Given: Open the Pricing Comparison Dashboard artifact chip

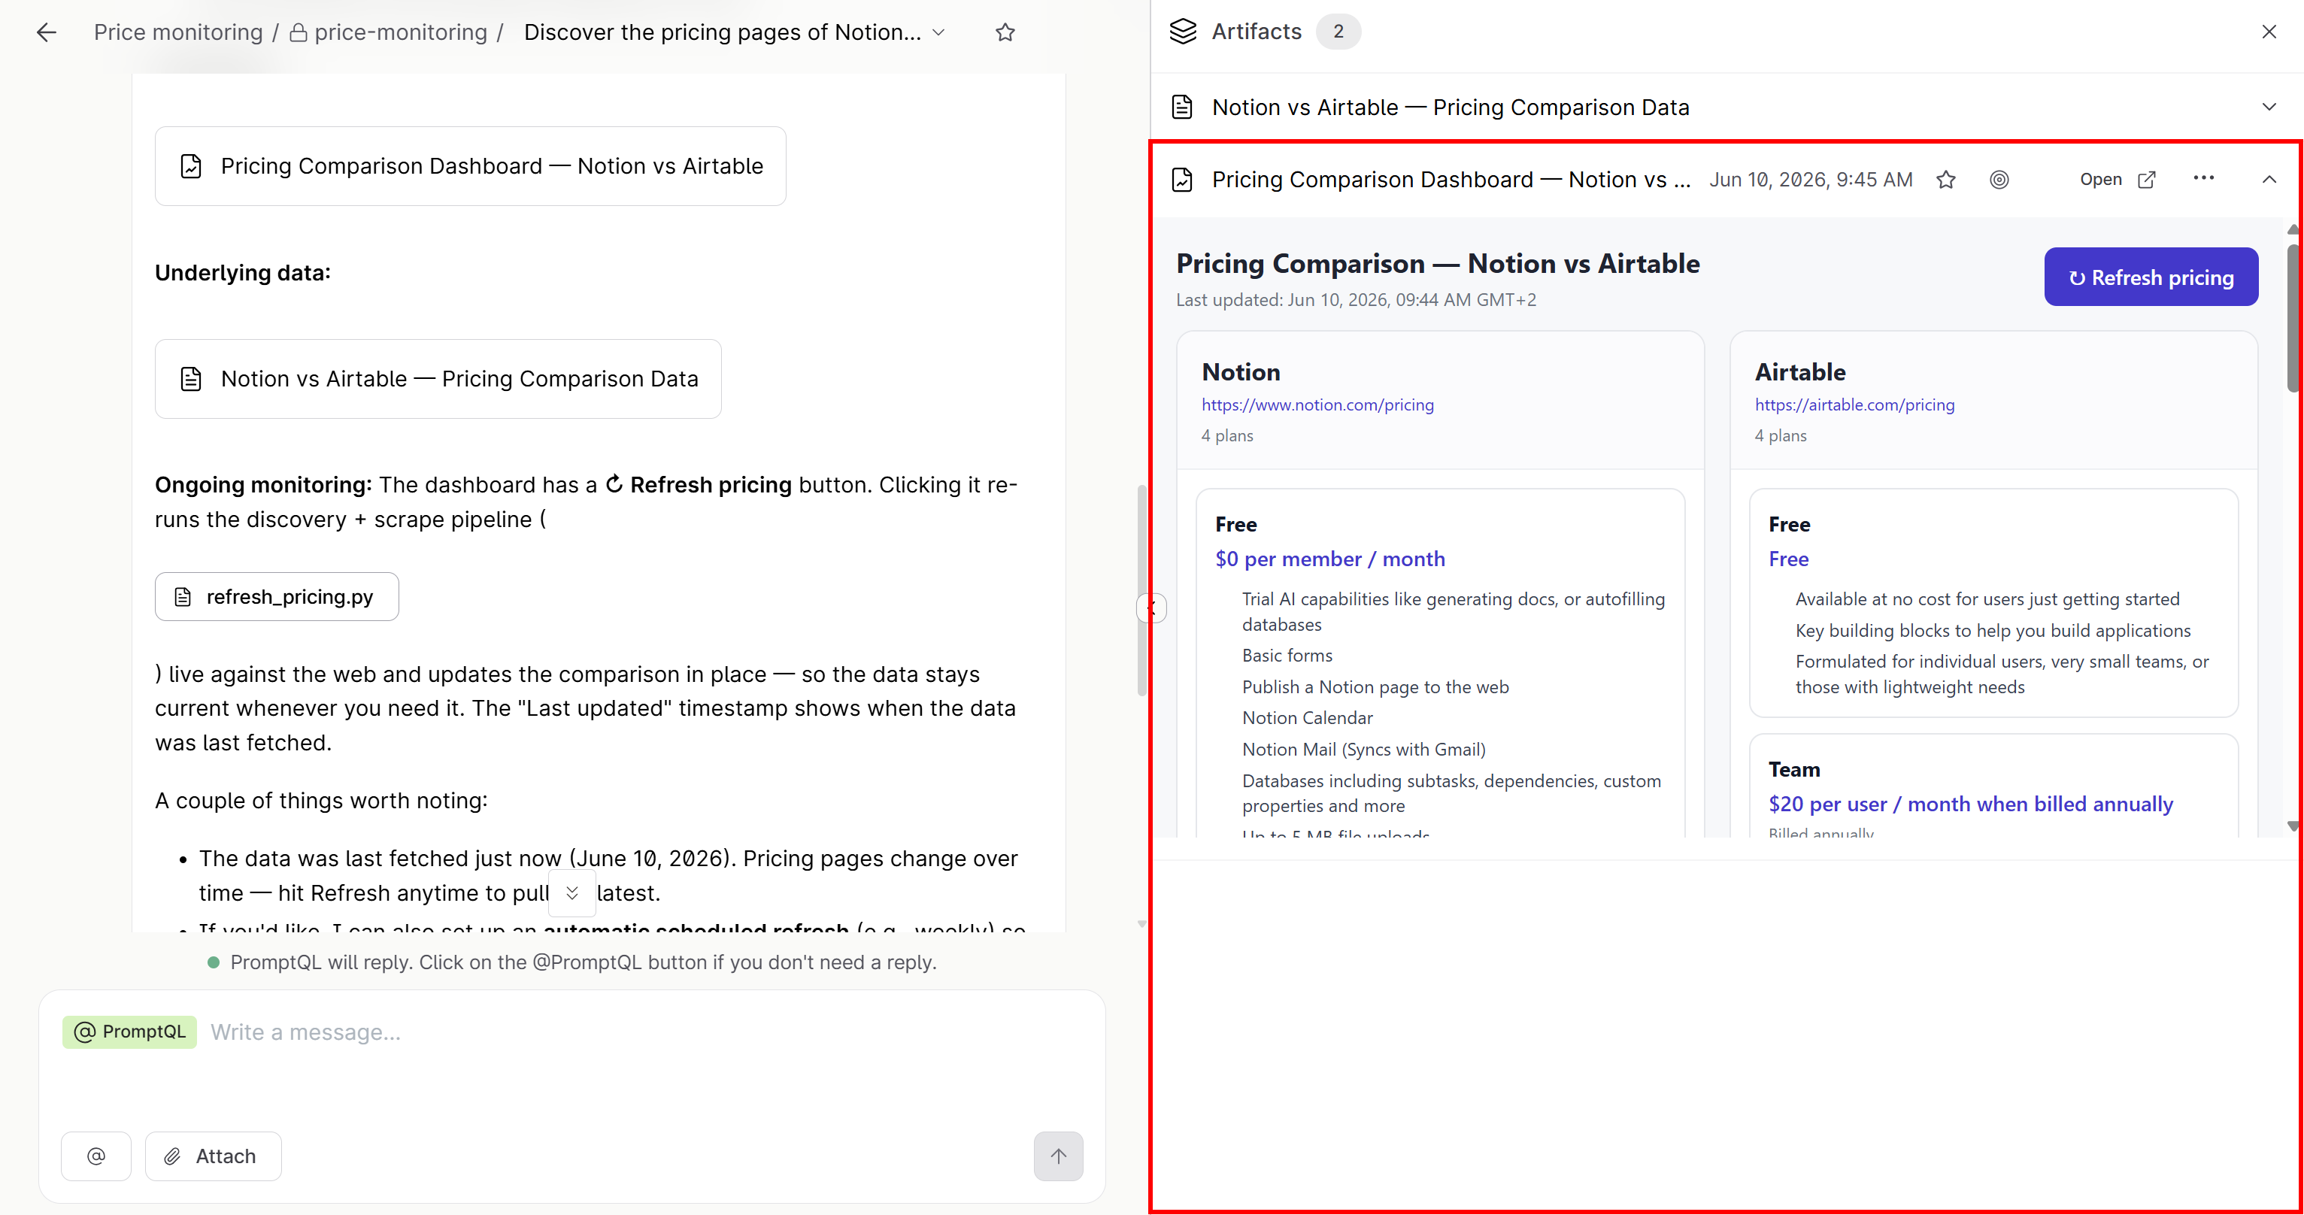Looking at the screenshot, I should coord(471,166).
